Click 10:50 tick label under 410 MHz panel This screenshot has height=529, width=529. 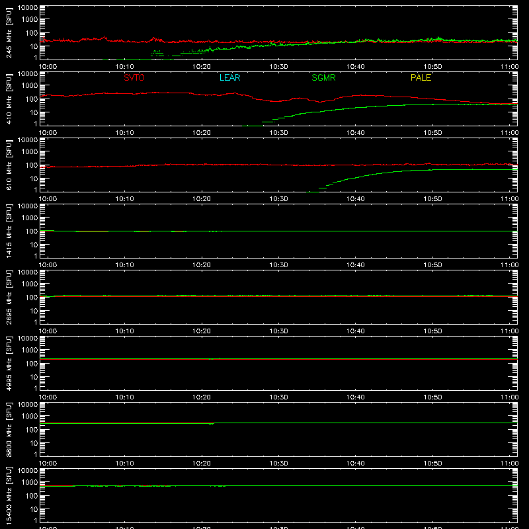(432, 133)
